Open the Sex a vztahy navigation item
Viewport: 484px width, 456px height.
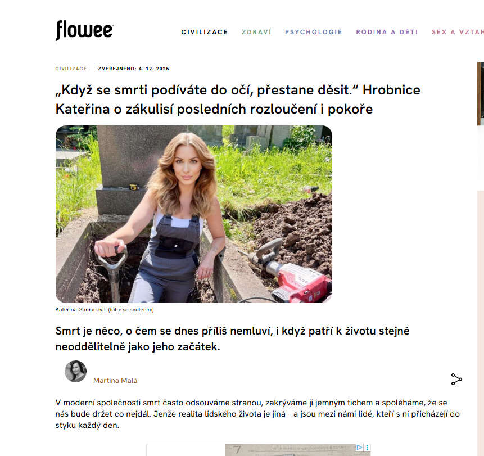(x=458, y=32)
